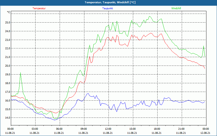This screenshot has height=136, width=217.
Task: Click the green Windchill spike just before midnight
Action: [204, 46]
